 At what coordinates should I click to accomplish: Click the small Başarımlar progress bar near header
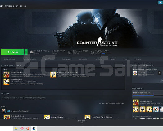(x=106, y=53)
